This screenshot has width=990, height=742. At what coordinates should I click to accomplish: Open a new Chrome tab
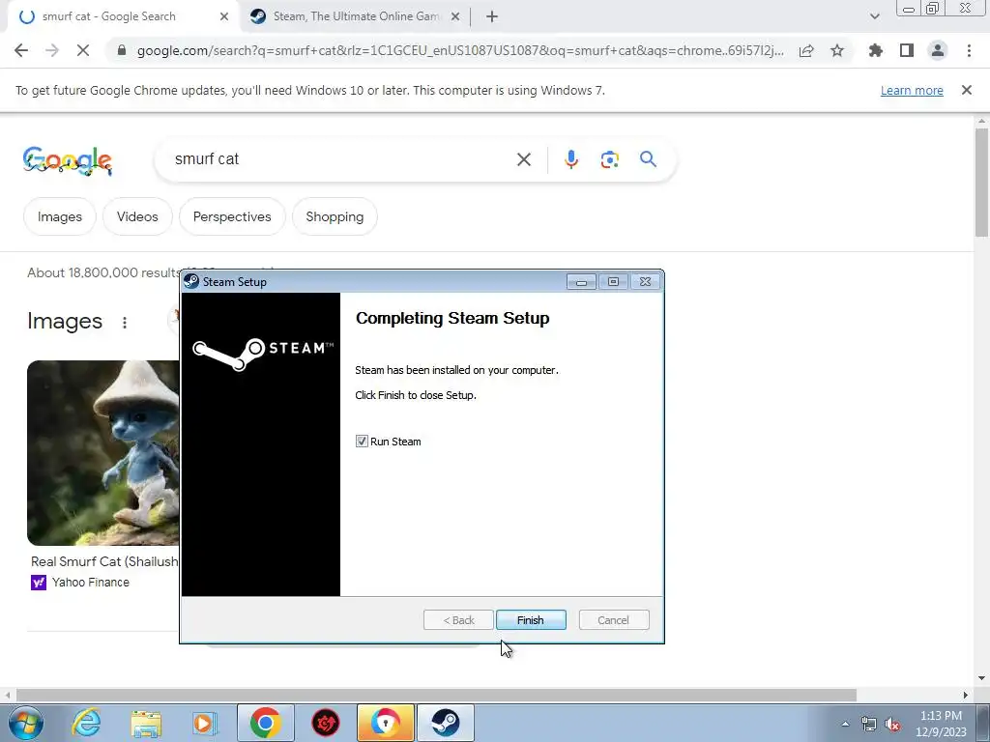[492, 17]
